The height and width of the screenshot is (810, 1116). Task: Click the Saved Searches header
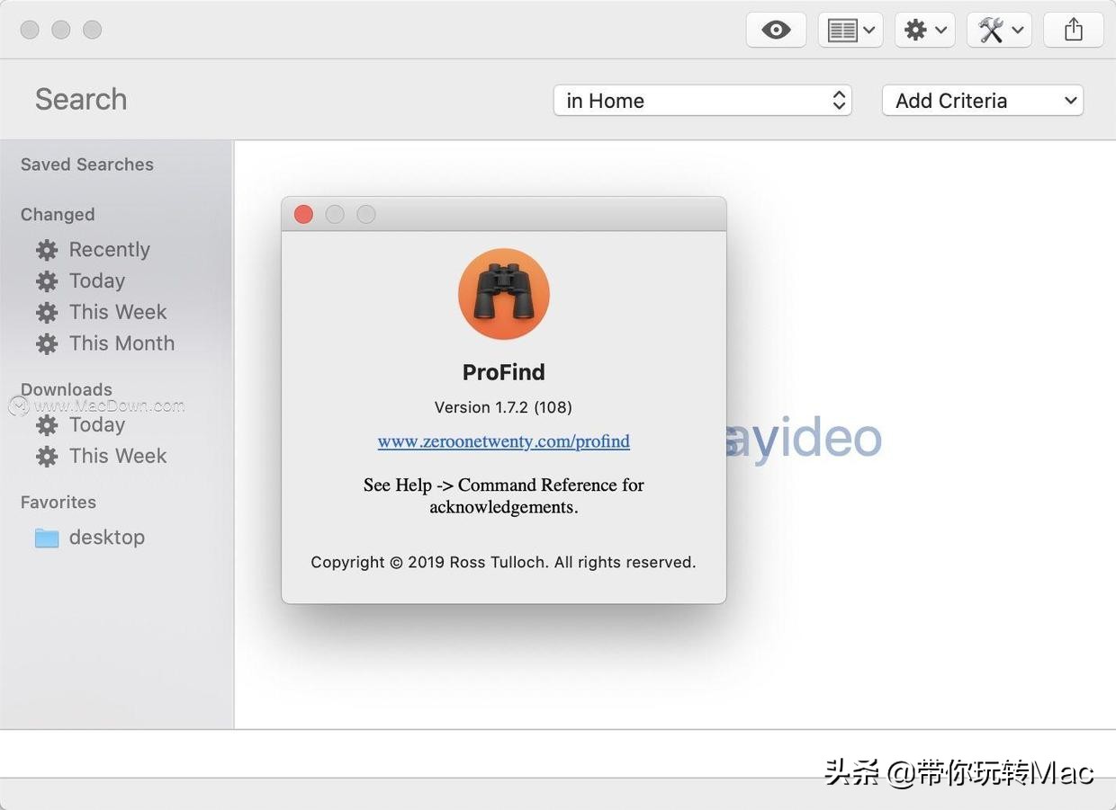[87, 165]
